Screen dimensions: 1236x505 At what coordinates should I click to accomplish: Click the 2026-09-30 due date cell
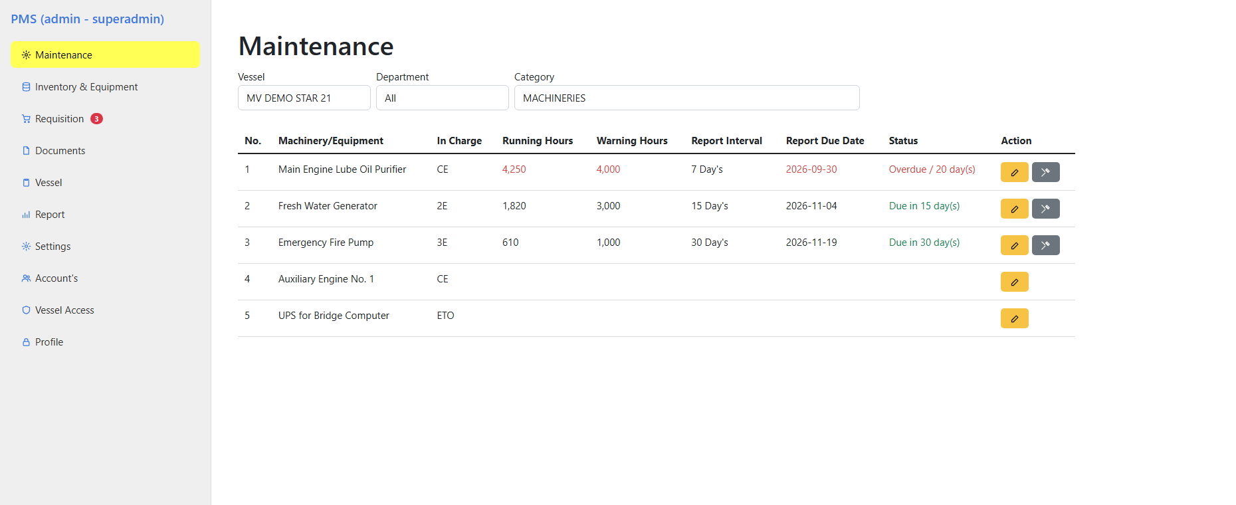click(x=811, y=169)
